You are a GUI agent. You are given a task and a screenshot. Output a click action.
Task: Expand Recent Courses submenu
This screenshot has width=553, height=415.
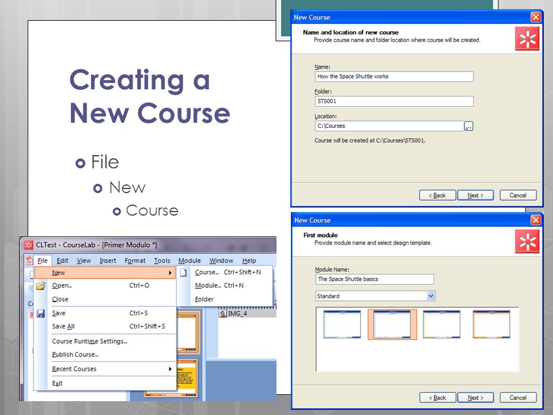(105, 369)
